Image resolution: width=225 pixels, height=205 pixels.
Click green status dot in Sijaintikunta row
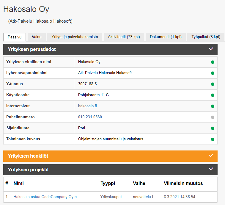pyautogui.click(x=213, y=128)
